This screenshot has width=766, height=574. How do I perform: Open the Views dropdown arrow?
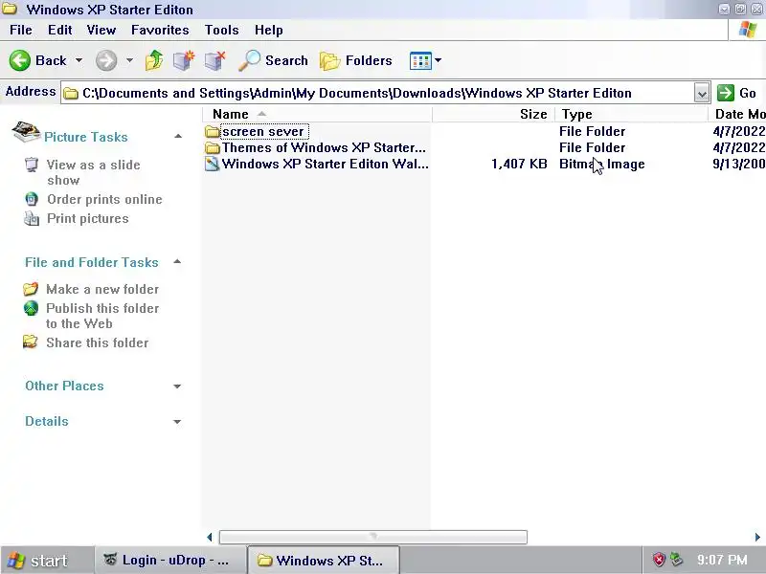click(439, 60)
